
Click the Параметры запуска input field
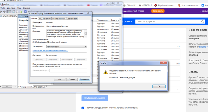68,71
